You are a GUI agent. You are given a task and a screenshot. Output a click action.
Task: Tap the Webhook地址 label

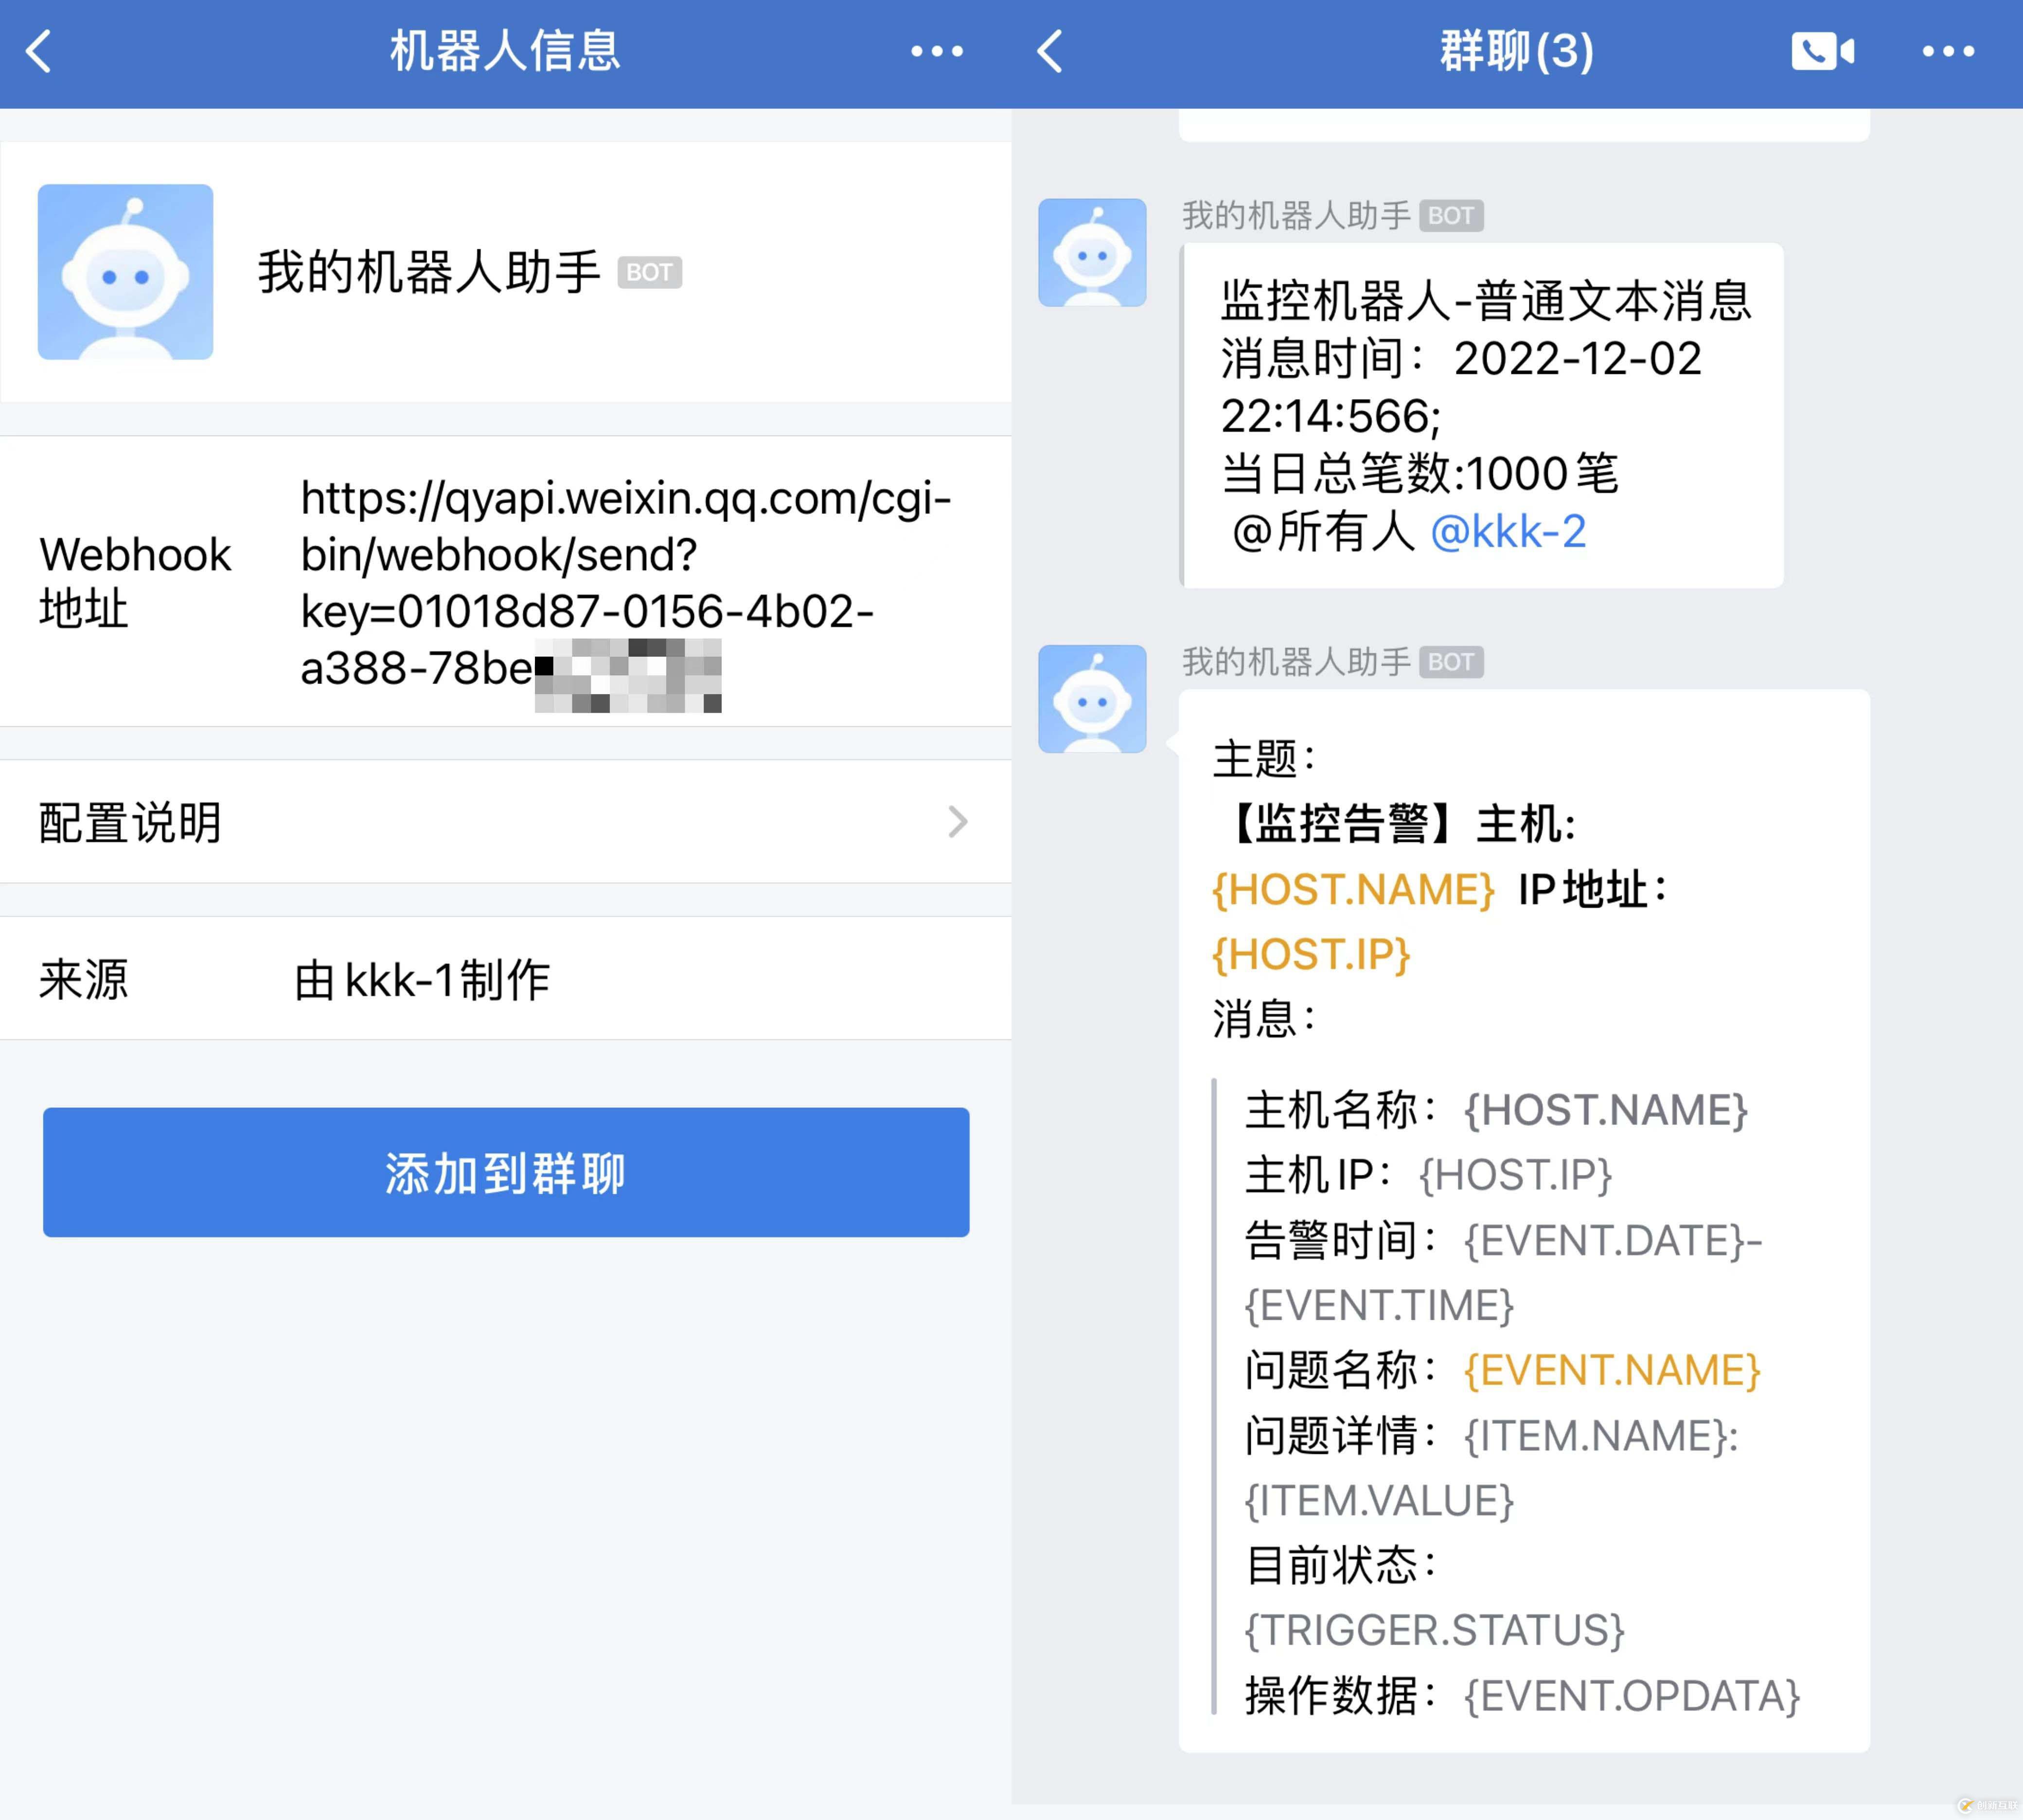[135, 581]
